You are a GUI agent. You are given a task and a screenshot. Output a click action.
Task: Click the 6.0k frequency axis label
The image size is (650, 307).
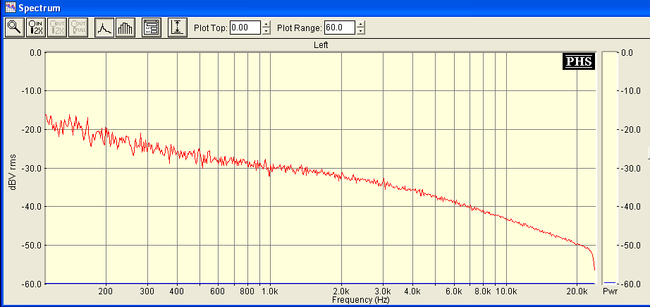click(454, 291)
